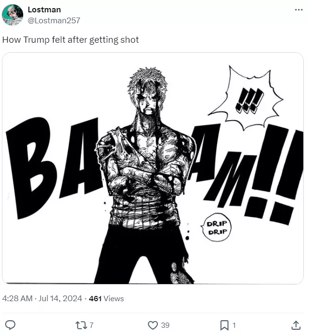The image size is (309, 333).
Task: Bookmark this tweet using the bookmark icon
Action: tap(225, 325)
